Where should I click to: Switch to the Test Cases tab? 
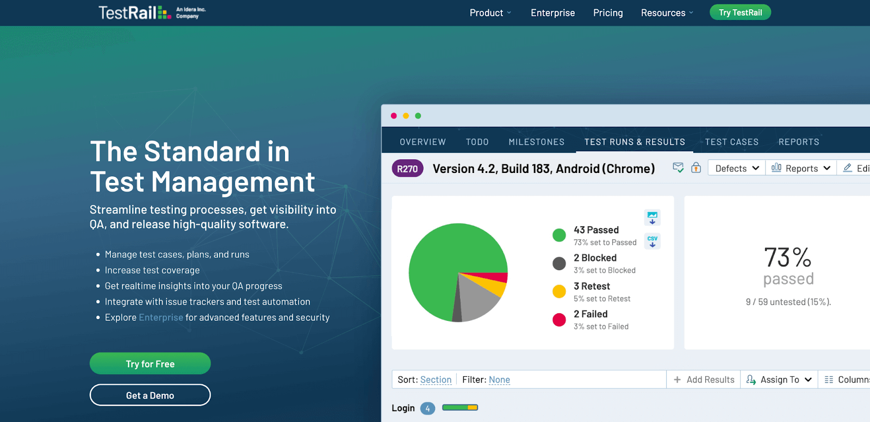pyautogui.click(x=731, y=142)
